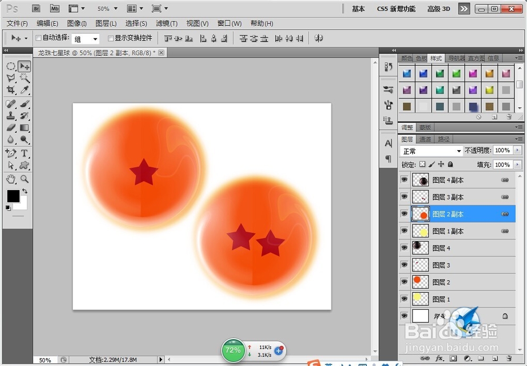
Task: Enable the 显示变换控件 checkbox
Action: pyautogui.click(x=111, y=38)
